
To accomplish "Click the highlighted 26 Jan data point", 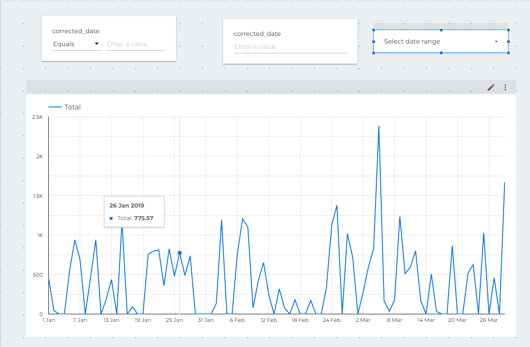I will click(180, 253).
